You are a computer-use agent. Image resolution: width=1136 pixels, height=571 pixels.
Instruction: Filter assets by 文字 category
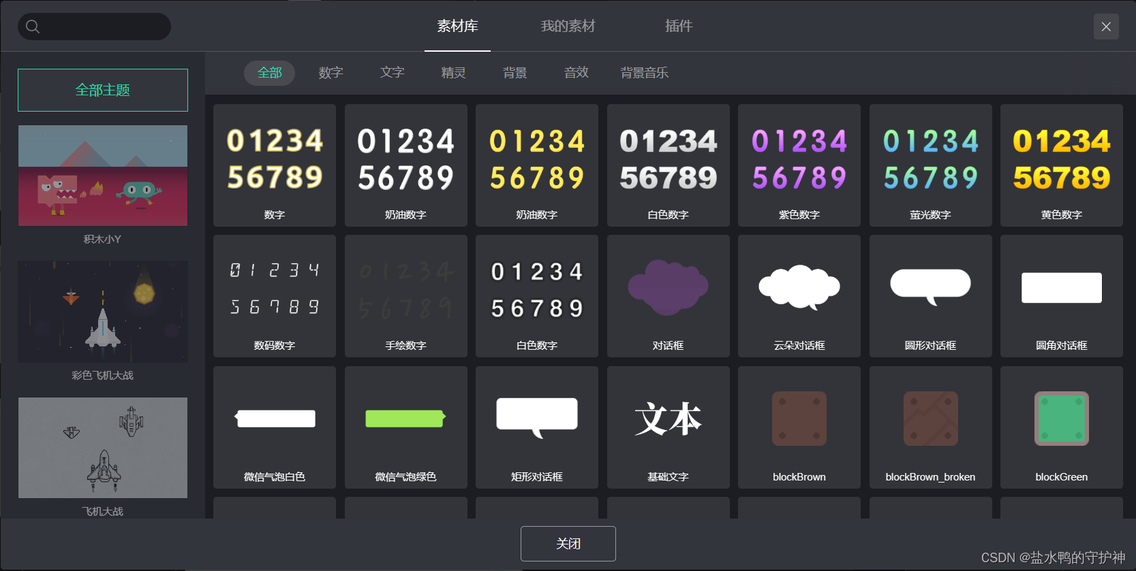point(392,73)
